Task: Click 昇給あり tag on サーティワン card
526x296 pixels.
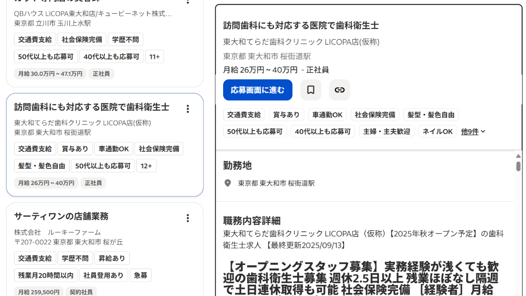Action: pyautogui.click(x=112, y=258)
